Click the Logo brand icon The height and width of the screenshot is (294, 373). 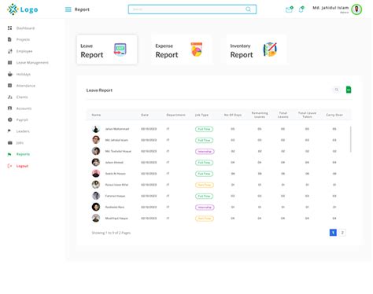click(x=13, y=9)
